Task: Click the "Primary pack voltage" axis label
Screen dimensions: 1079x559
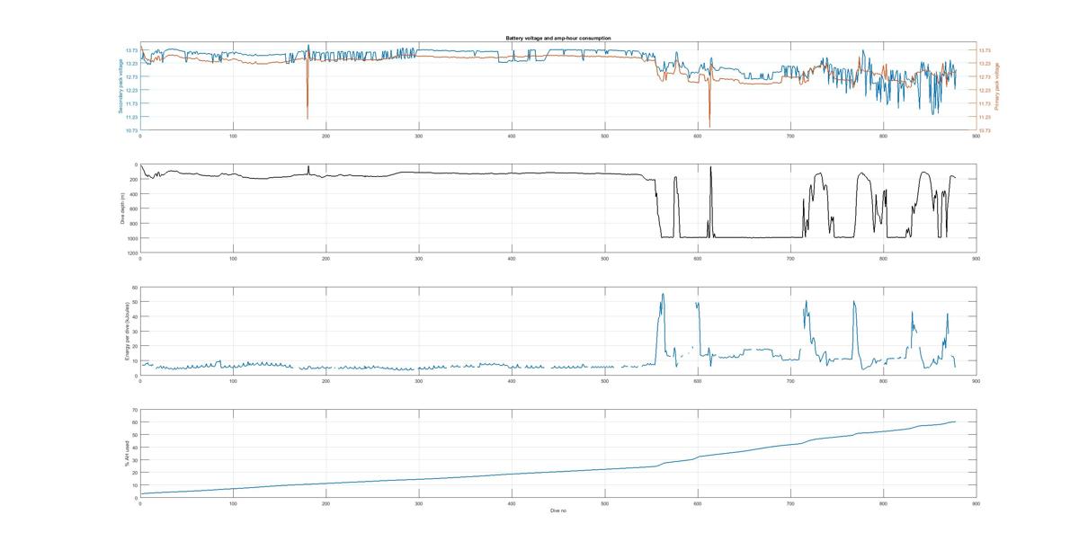Action: point(996,87)
